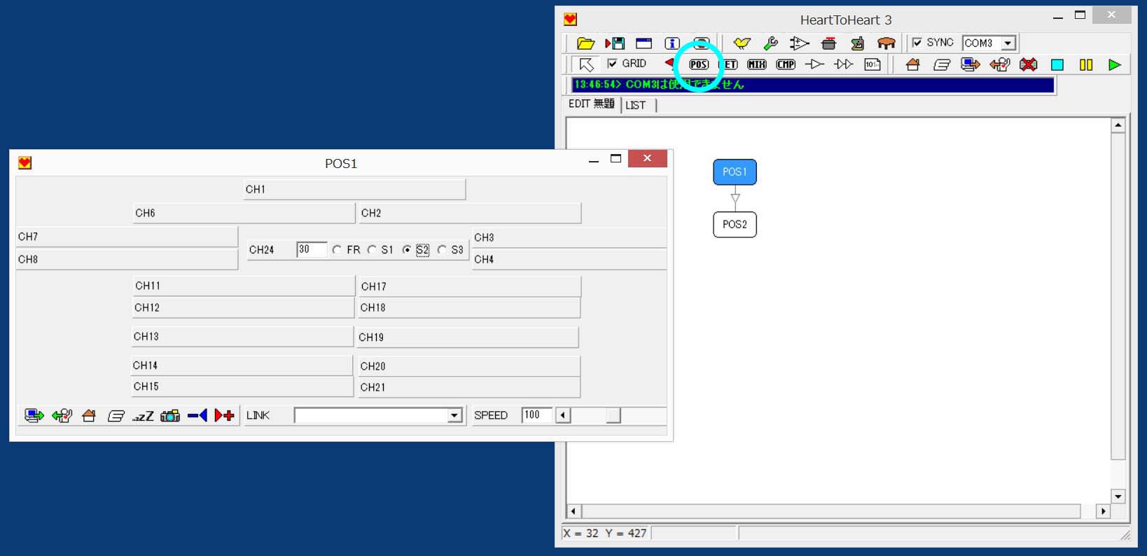Open a file with the folder icon
This screenshot has width=1147, height=556.
point(585,43)
